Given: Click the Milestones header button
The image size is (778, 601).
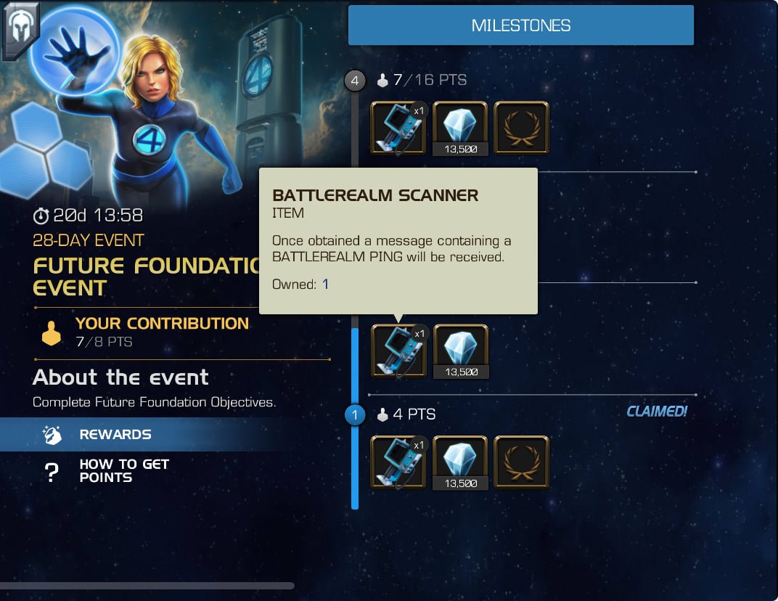Looking at the screenshot, I should pyautogui.click(x=521, y=25).
